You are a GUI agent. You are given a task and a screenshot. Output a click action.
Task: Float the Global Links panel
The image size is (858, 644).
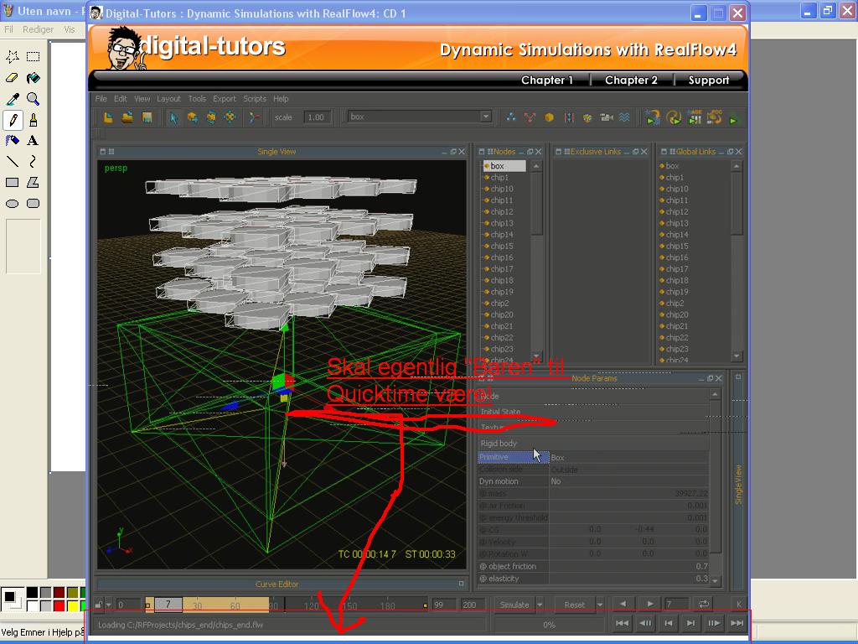[730, 152]
